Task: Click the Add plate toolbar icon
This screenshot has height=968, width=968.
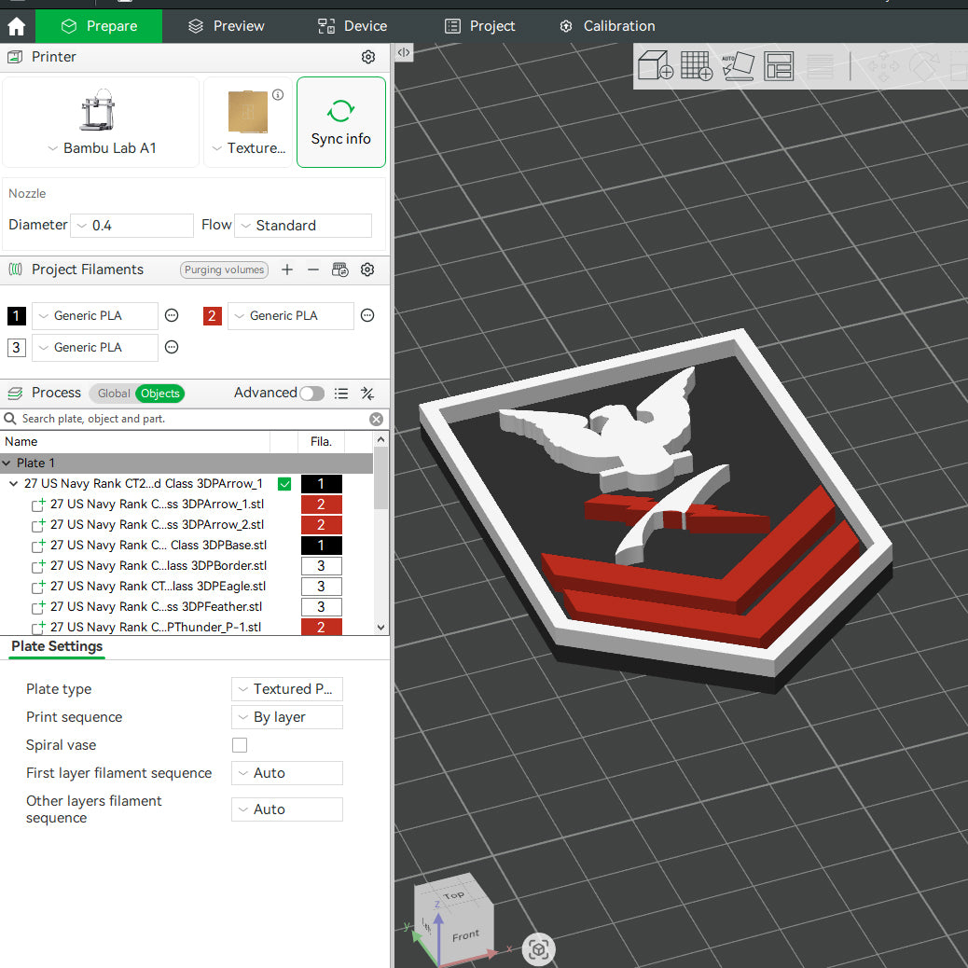Action: pos(697,65)
